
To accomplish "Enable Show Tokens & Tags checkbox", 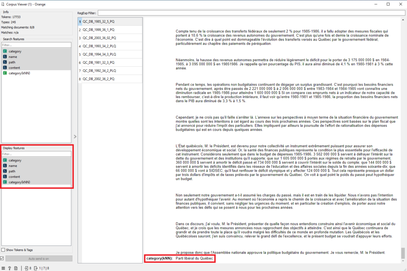I will [x=4, y=250].
